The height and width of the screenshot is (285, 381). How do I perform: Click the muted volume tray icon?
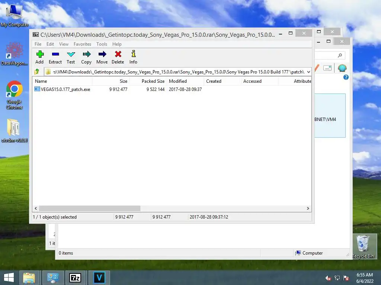click(x=328, y=278)
